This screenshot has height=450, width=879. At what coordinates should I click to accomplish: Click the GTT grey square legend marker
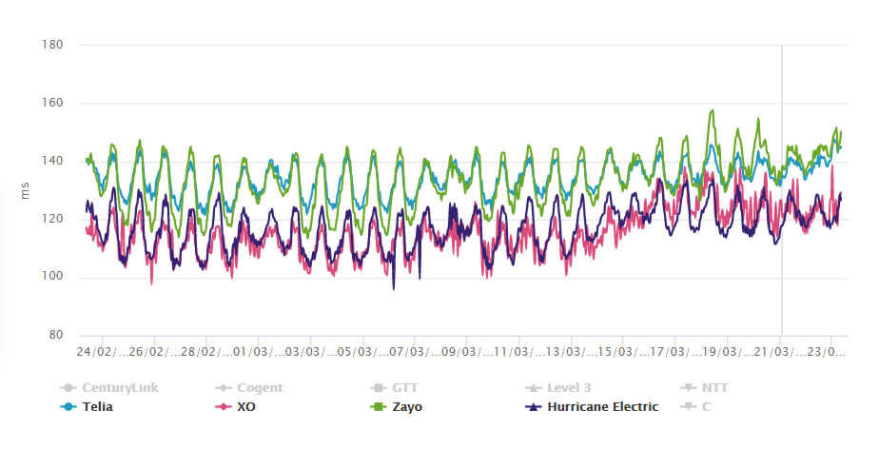click(379, 388)
